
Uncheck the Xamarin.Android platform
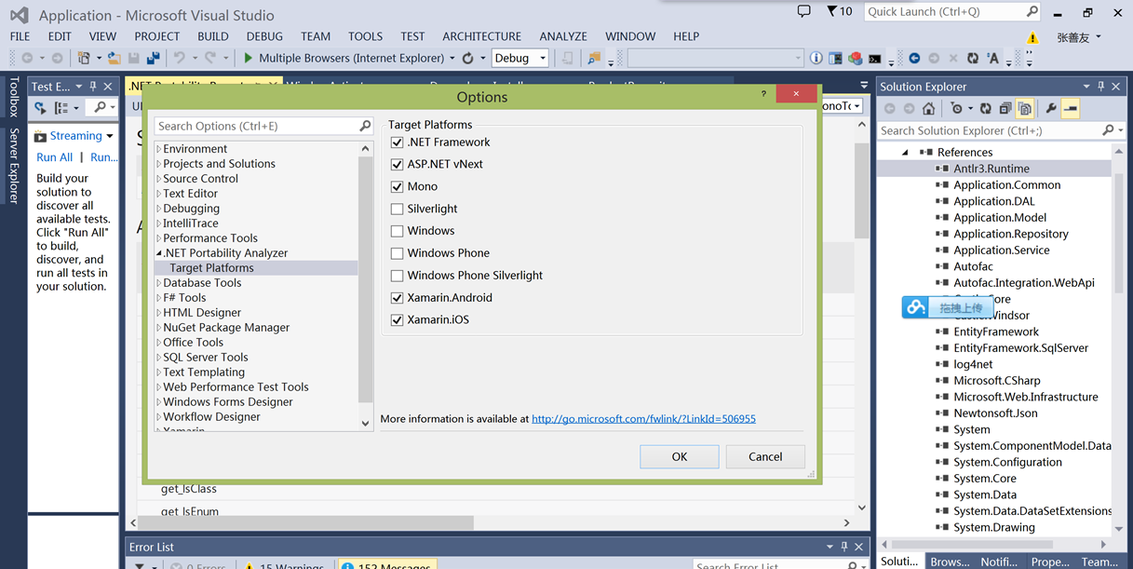(398, 298)
